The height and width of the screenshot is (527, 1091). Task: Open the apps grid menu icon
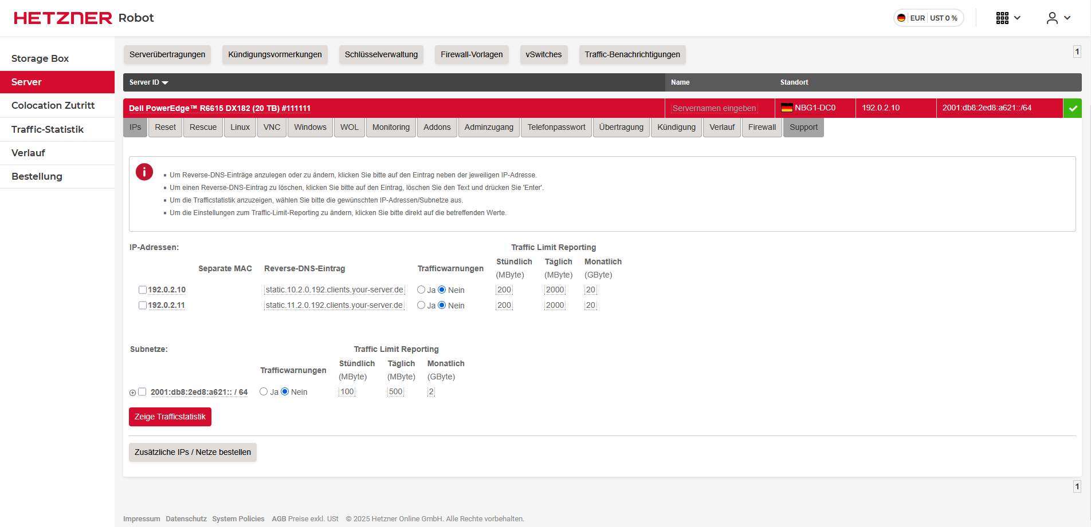click(1002, 18)
